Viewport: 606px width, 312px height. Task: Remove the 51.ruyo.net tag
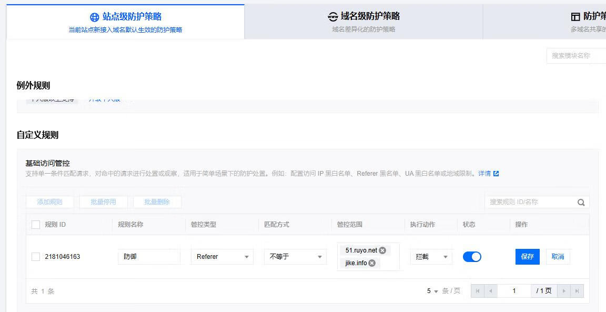click(382, 250)
